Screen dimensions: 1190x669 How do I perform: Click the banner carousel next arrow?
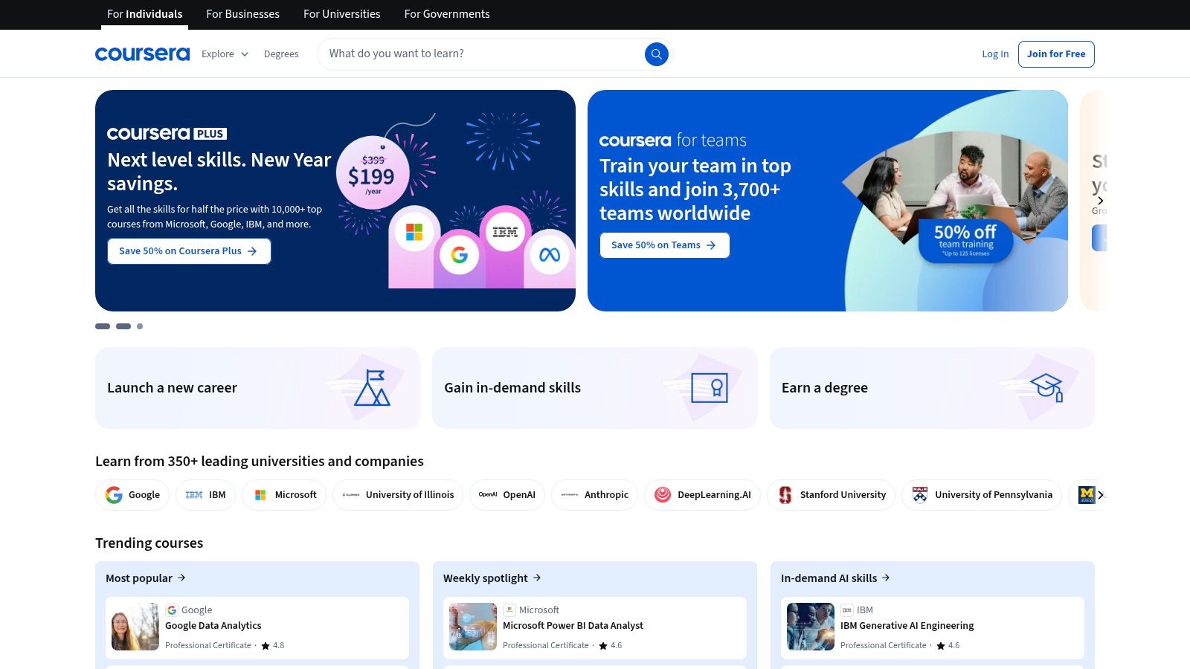(1101, 201)
